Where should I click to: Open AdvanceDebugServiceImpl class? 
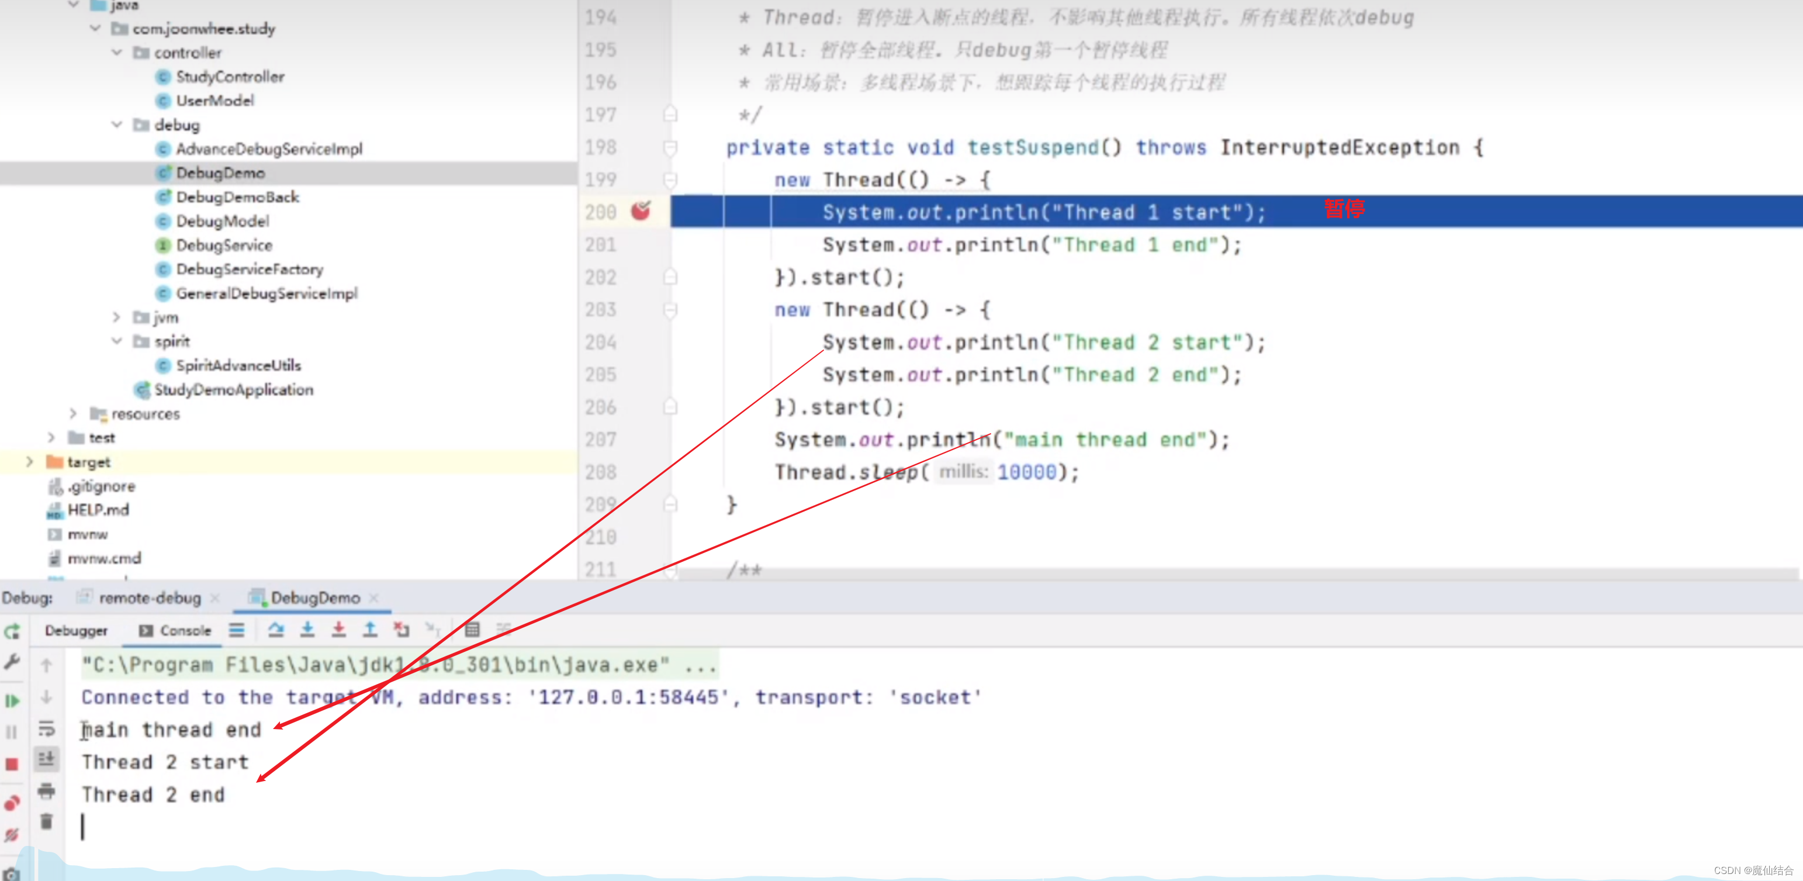[269, 149]
